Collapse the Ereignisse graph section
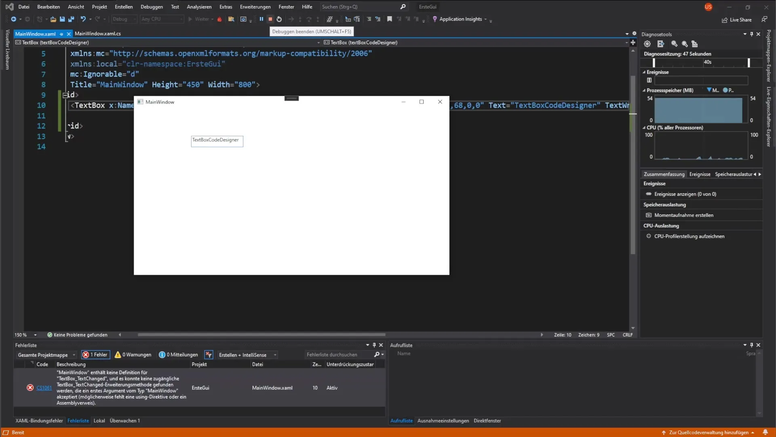 pos(644,72)
